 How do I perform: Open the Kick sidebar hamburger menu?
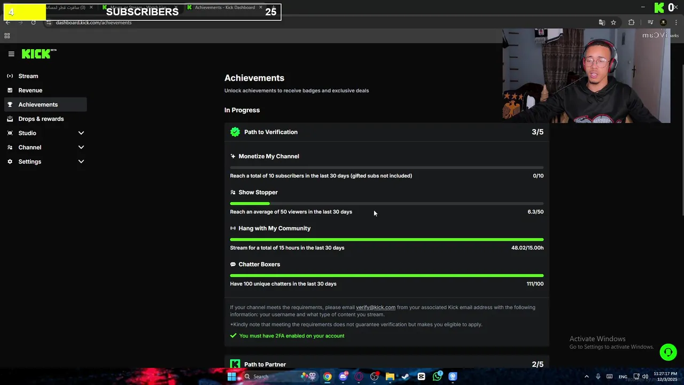tap(11, 54)
